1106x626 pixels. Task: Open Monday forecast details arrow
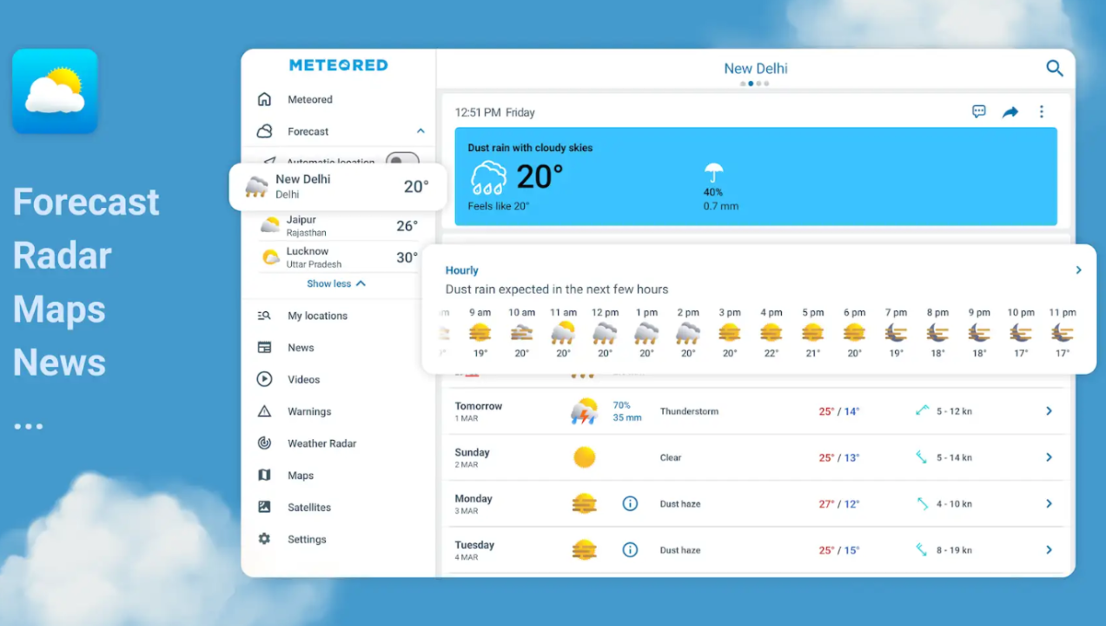click(x=1049, y=503)
